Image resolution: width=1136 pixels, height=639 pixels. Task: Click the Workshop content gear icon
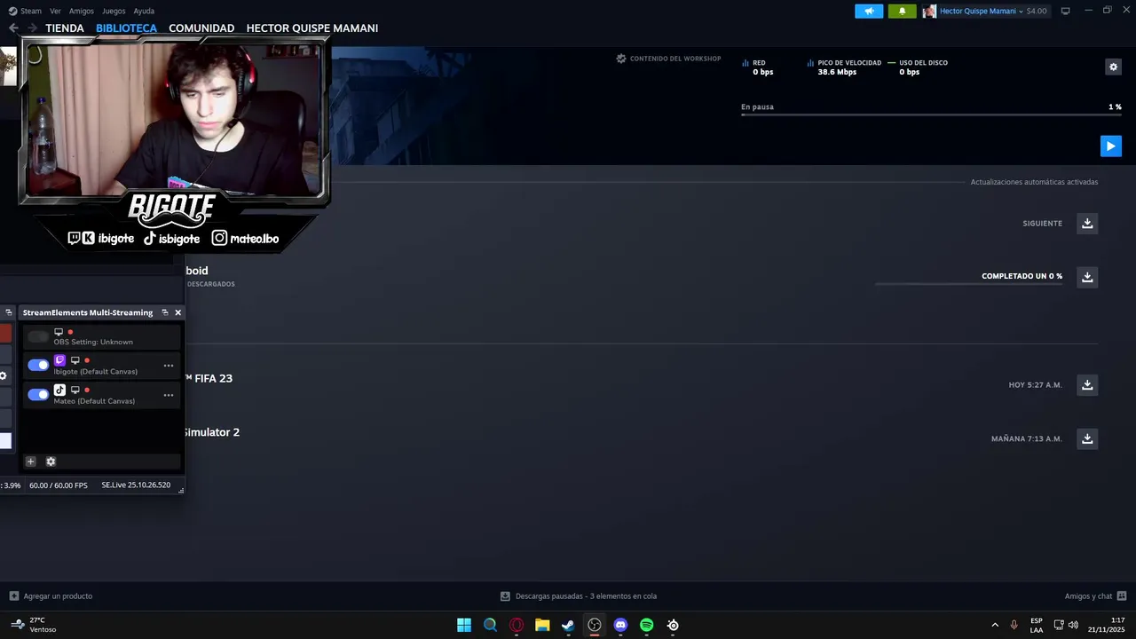(621, 59)
